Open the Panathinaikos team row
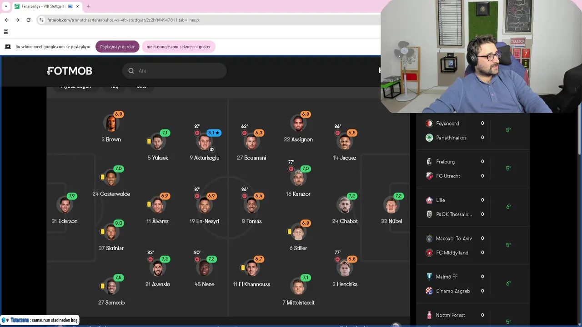 point(473,138)
